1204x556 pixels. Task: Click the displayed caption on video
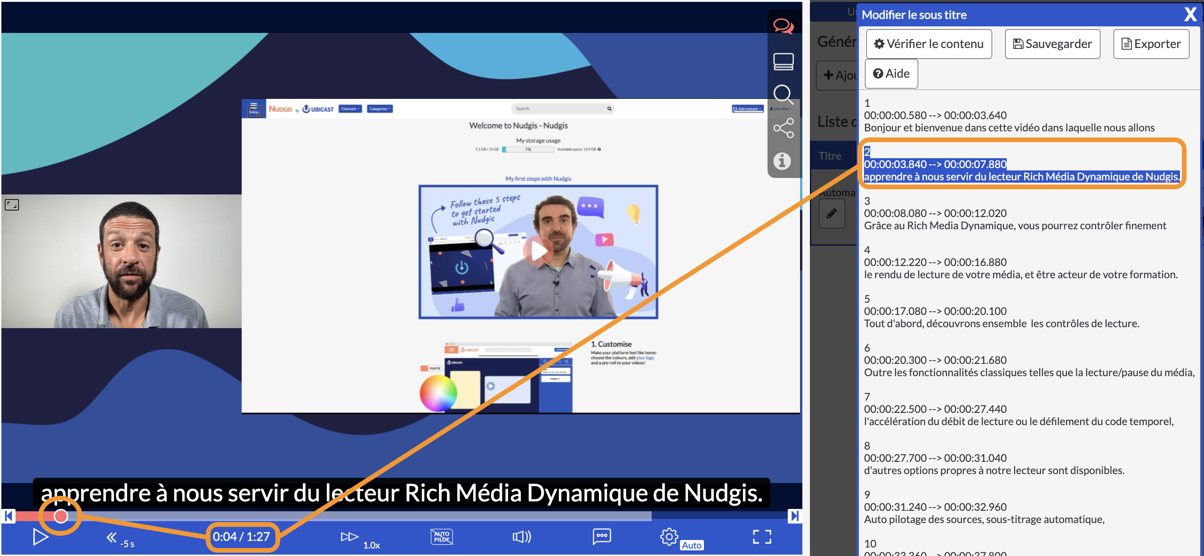pos(402,493)
